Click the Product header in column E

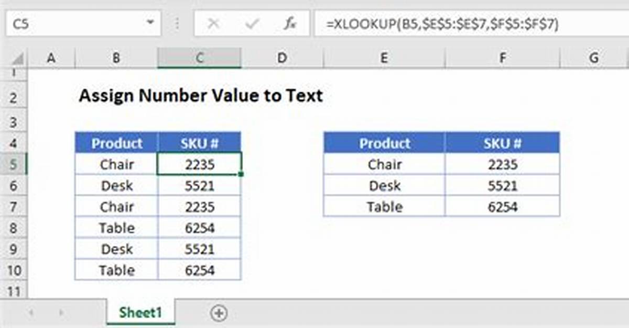click(x=384, y=143)
